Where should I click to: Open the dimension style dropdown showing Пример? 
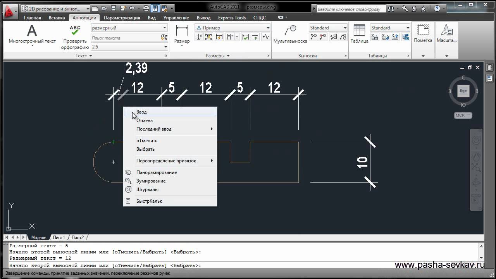[232, 28]
